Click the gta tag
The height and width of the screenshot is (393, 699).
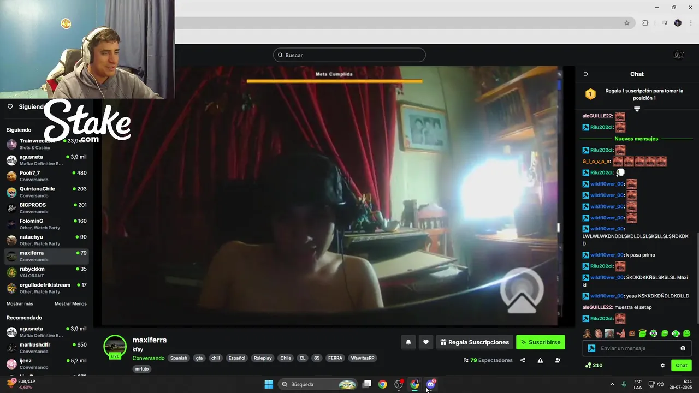point(199,358)
